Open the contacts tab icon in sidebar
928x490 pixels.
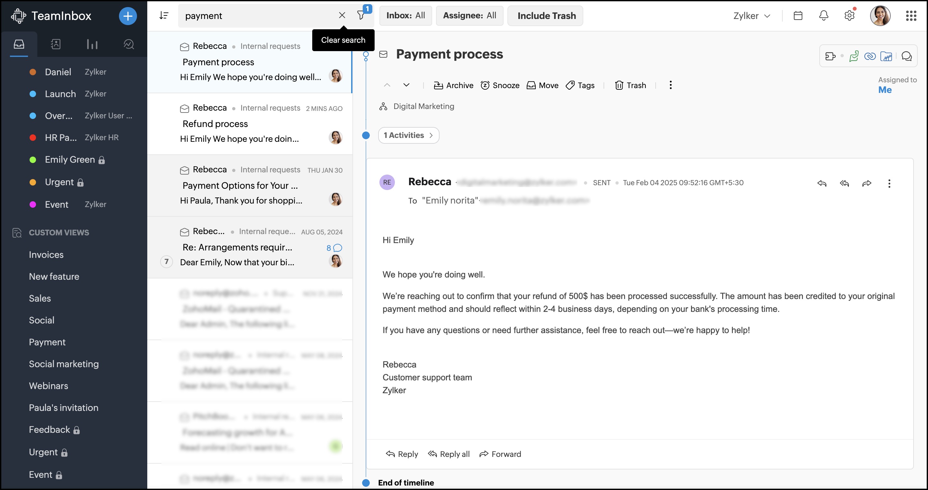tap(56, 44)
